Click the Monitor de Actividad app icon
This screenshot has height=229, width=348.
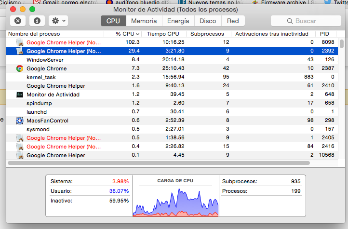[20, 95]
